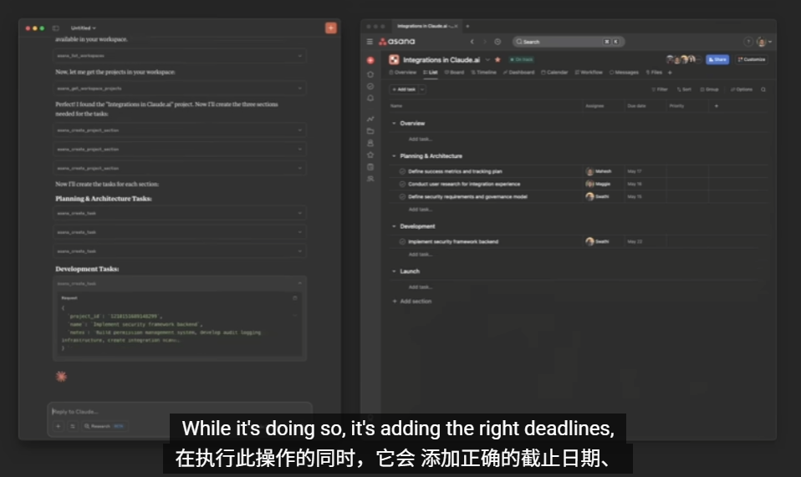Screen dimensions: 801x477
Task: Click the Add task button
Action: pos(404,89)
